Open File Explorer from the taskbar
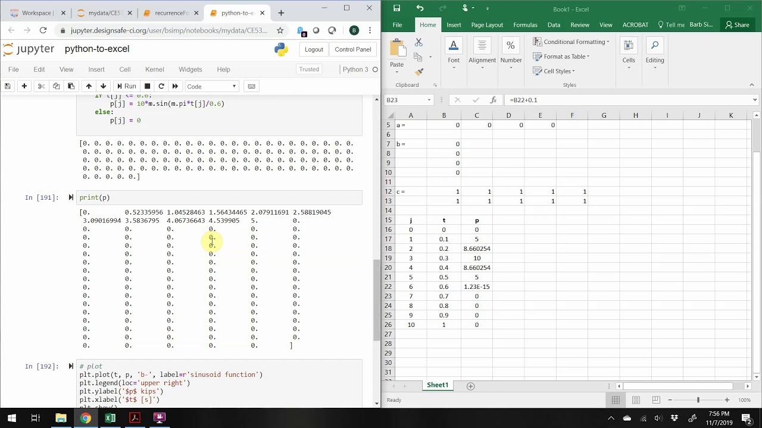Screen dimensions: 762x428 tap(61, 418)
